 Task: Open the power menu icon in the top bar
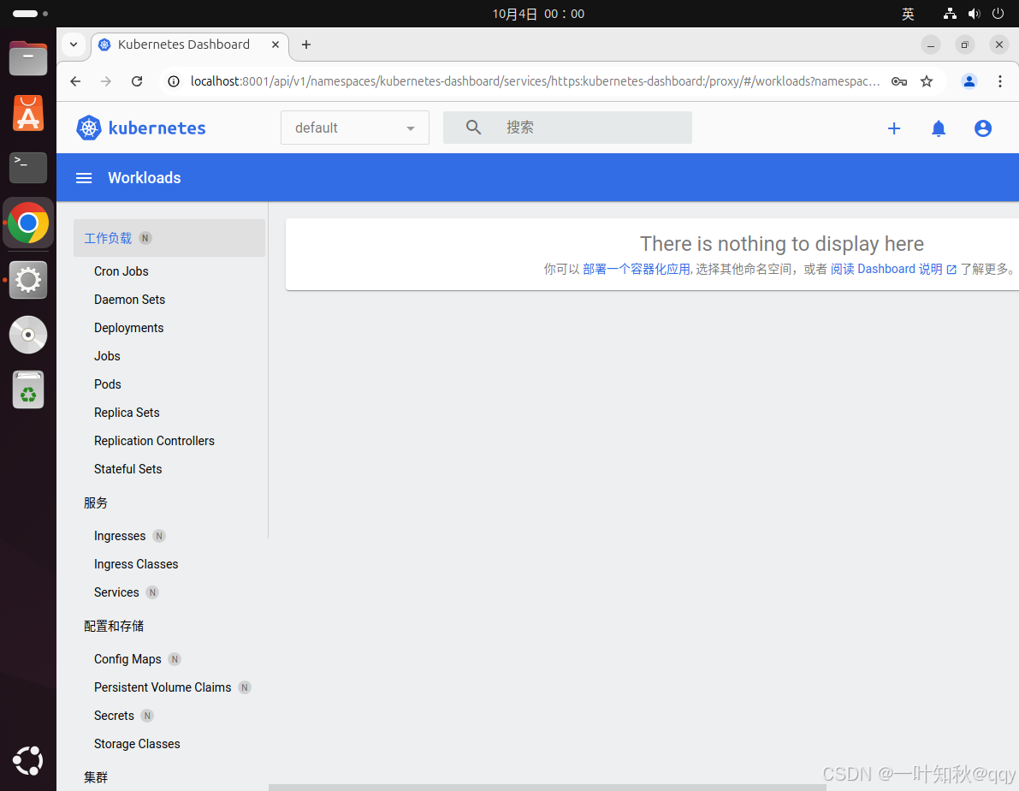coord(998,14)
